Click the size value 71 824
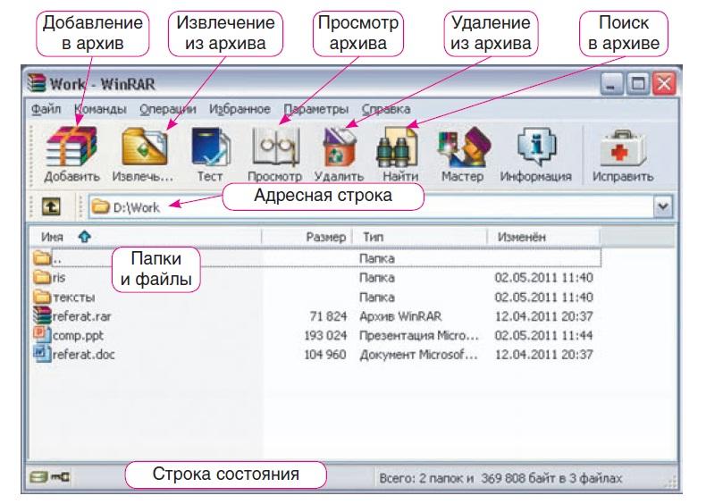The image size is (706, 504). (328, 316)
